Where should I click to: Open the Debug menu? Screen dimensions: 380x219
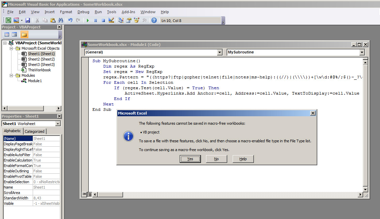click(83, 12)
